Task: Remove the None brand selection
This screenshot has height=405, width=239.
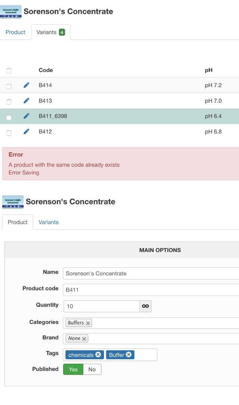Action: pos(84,339)
